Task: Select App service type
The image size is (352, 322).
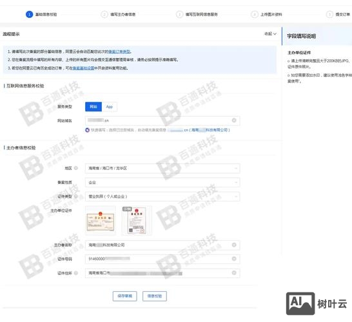Action: [110, 107]
